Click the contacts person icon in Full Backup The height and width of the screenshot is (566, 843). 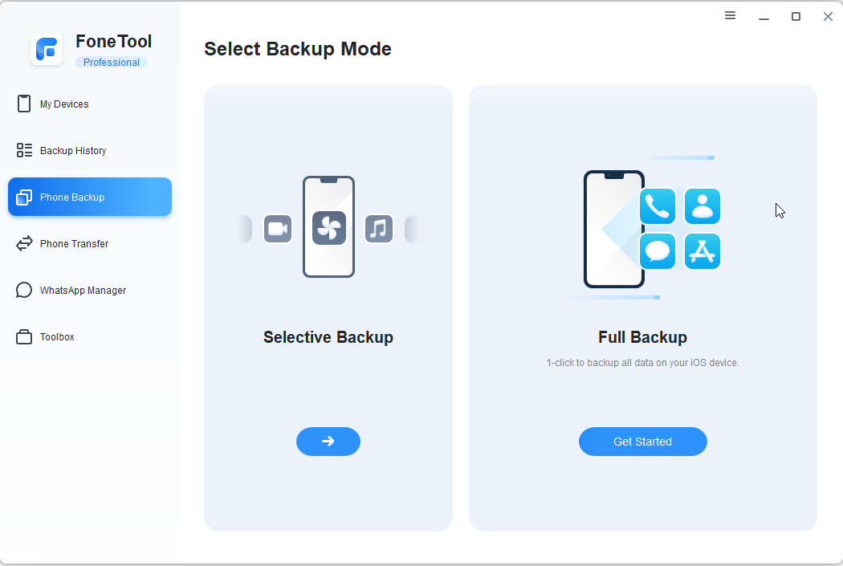702,206
